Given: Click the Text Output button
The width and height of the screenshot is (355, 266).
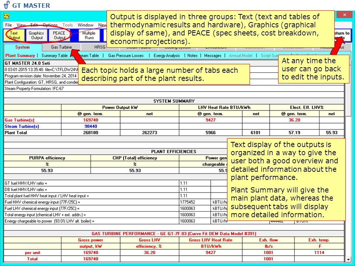Looking at the screenshot, I should point(14,35).
